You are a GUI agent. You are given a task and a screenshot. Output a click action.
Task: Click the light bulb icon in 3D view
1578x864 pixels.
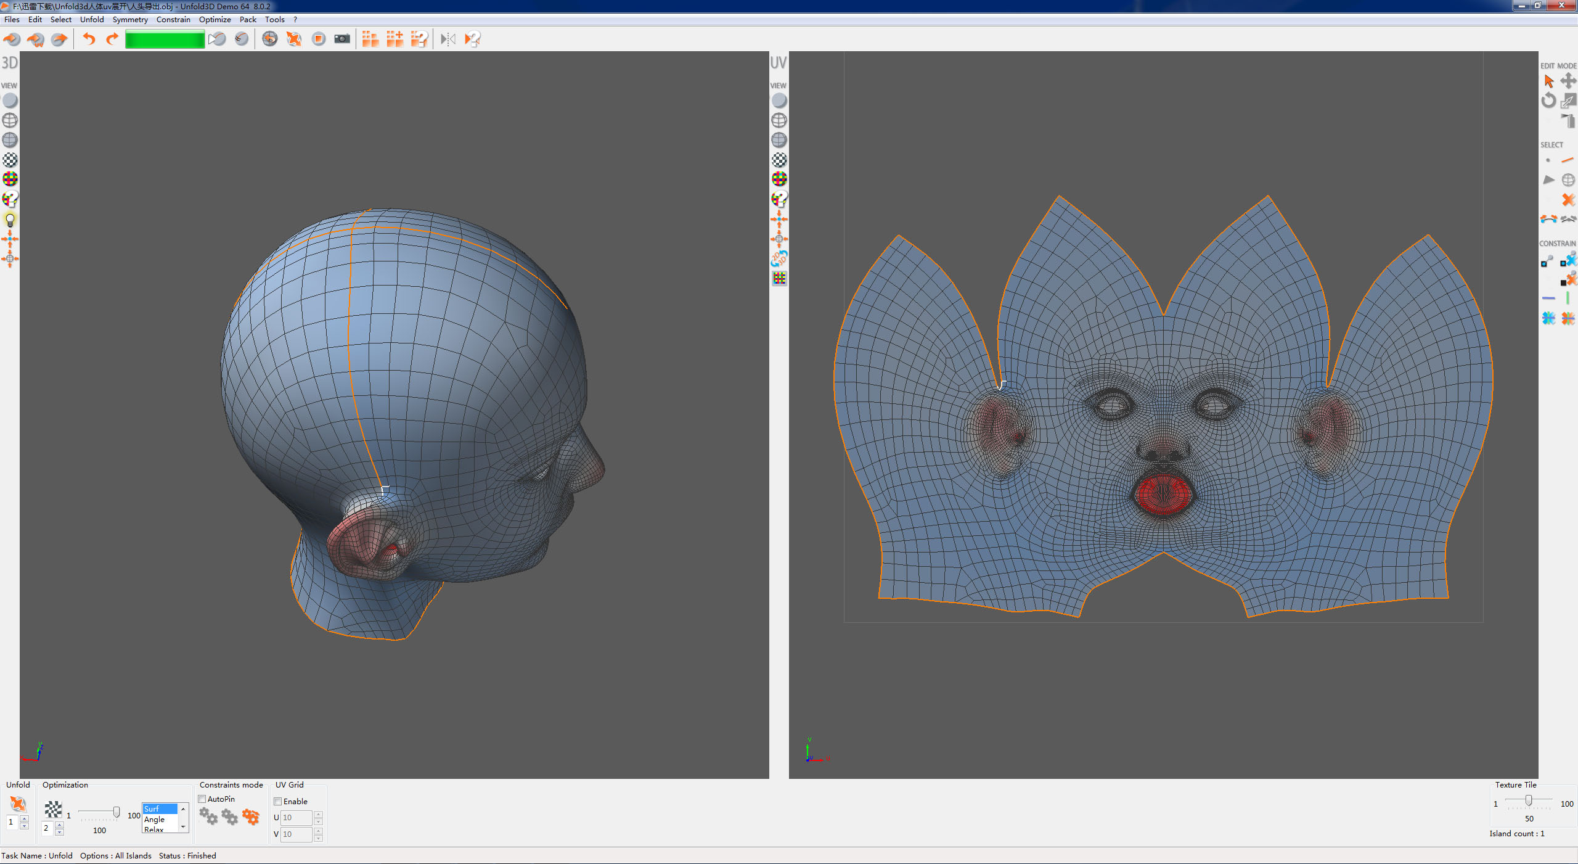[x=10, y=220]
